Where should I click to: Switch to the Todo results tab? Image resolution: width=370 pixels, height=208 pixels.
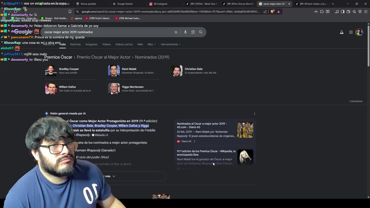pyautogui.click(x=62, y=44)
